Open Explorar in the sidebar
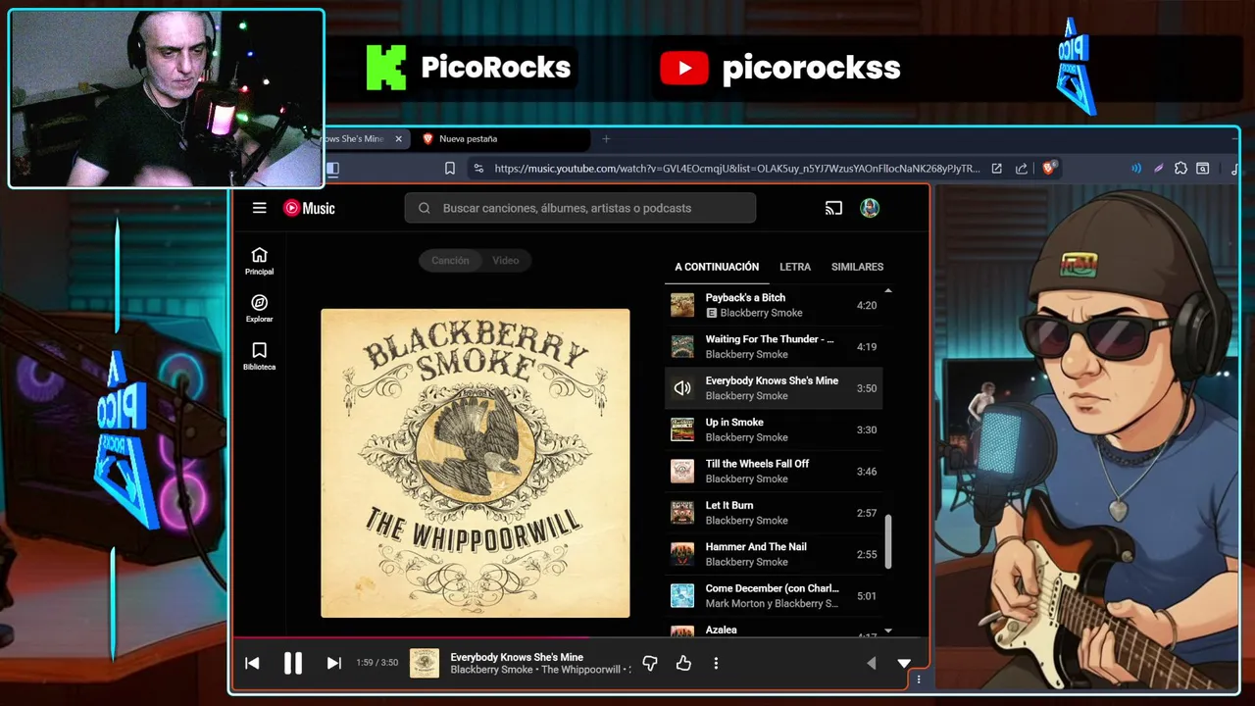The width and height of the screenshot is (1255, 706). point(259,309)
